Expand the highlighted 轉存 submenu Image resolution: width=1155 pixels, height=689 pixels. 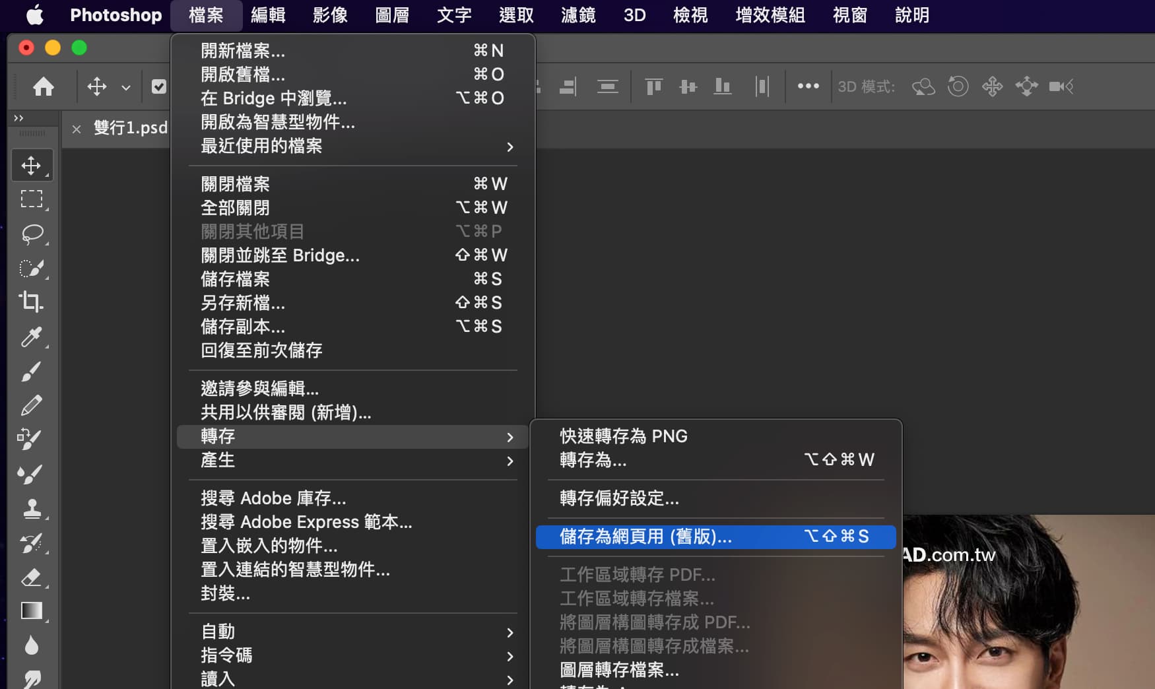[353, 436]
